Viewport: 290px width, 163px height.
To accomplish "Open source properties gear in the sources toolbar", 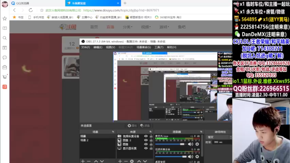I will point(132,161).
